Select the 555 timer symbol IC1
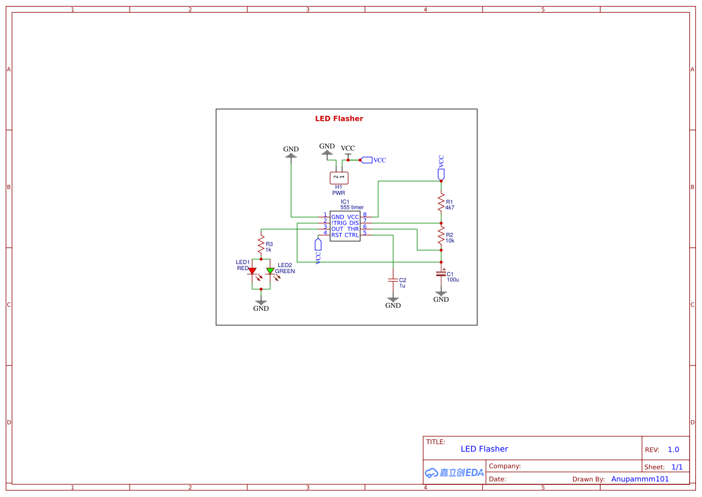The image size is (702, 497). pos(345,226)
